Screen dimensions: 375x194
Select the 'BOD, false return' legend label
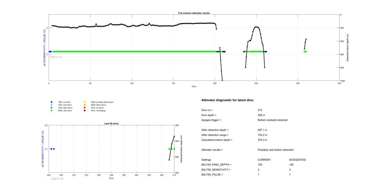coord(98,105)
